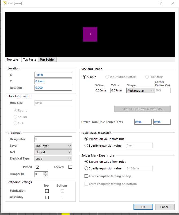Viewport: 179px width, 215px height.
Task: Edit the hole center Y offset field
Action: pos(162,122)
